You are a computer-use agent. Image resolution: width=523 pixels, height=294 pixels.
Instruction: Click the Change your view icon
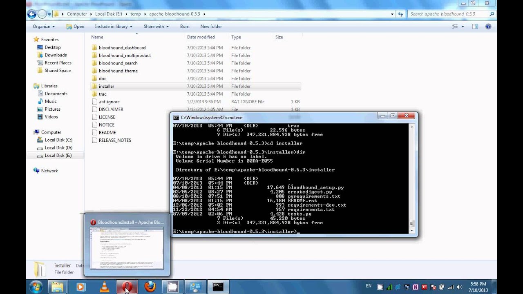[x=455, y=27]
